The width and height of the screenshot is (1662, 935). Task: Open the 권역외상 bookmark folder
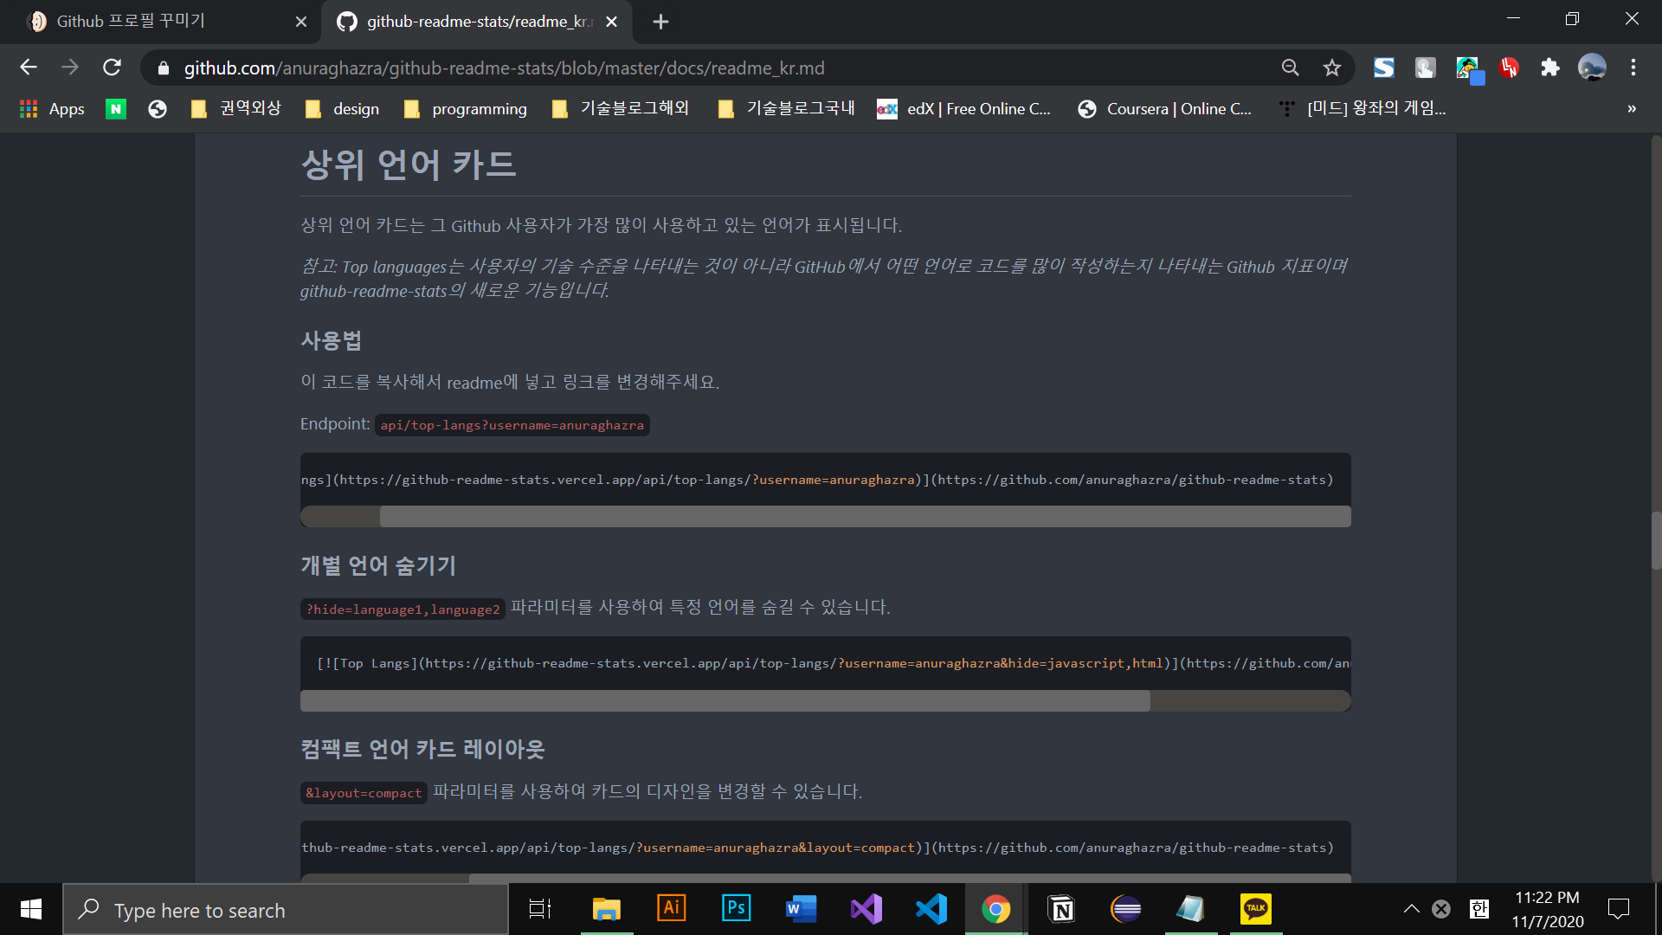pyautogui.click(x=235, y=108)
